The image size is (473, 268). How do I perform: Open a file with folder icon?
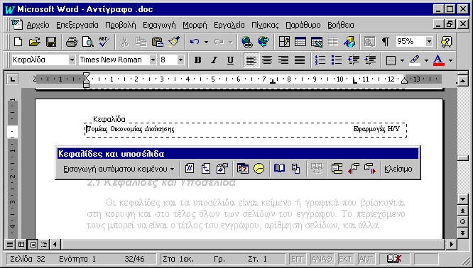tap(35, 42)
